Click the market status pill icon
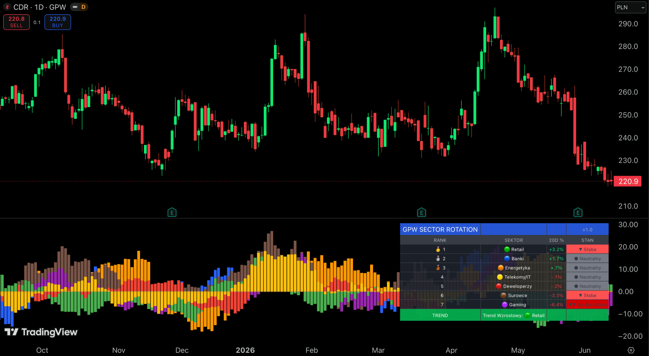The width and height of the screenshot is (649, 356). coord(75,7)
